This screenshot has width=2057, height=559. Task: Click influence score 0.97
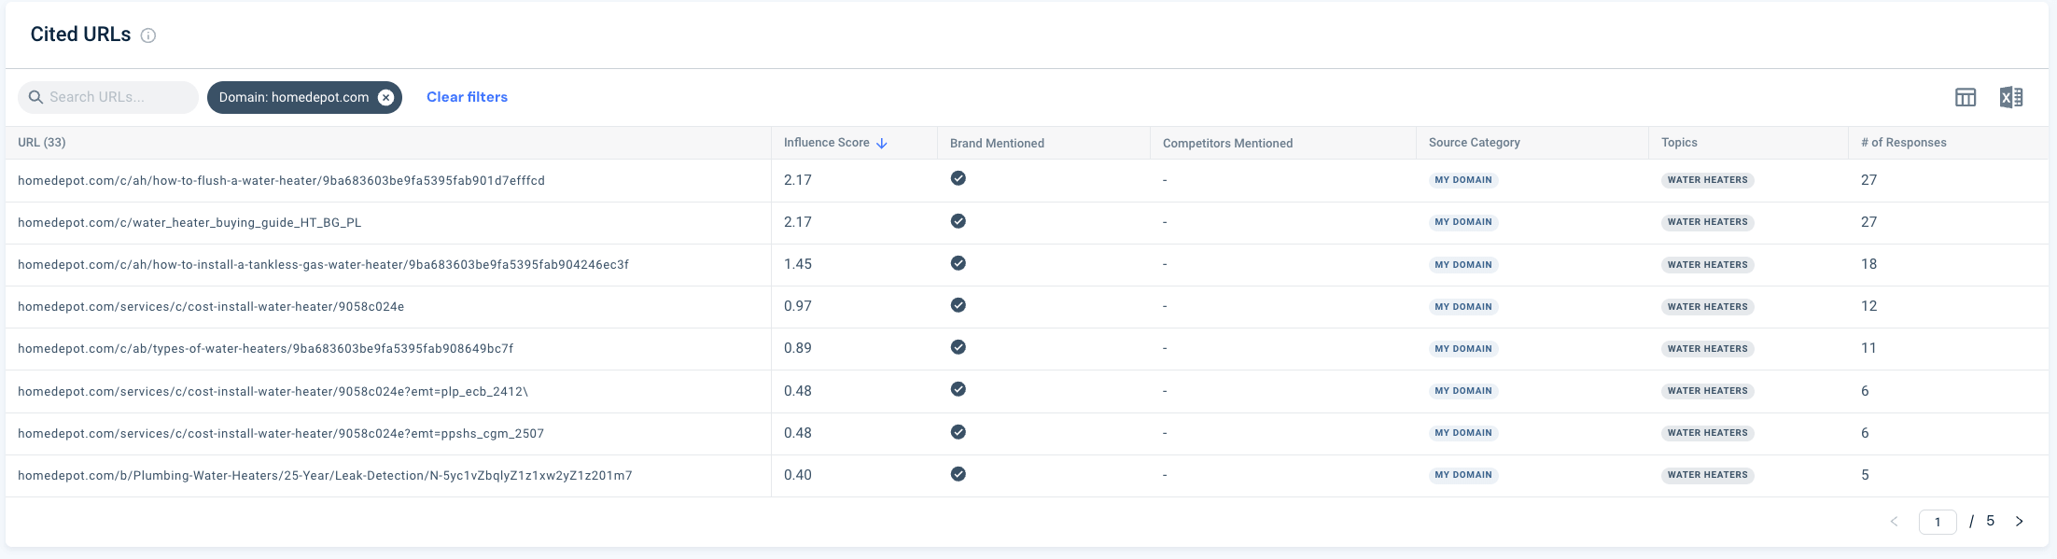pos(798,306)
